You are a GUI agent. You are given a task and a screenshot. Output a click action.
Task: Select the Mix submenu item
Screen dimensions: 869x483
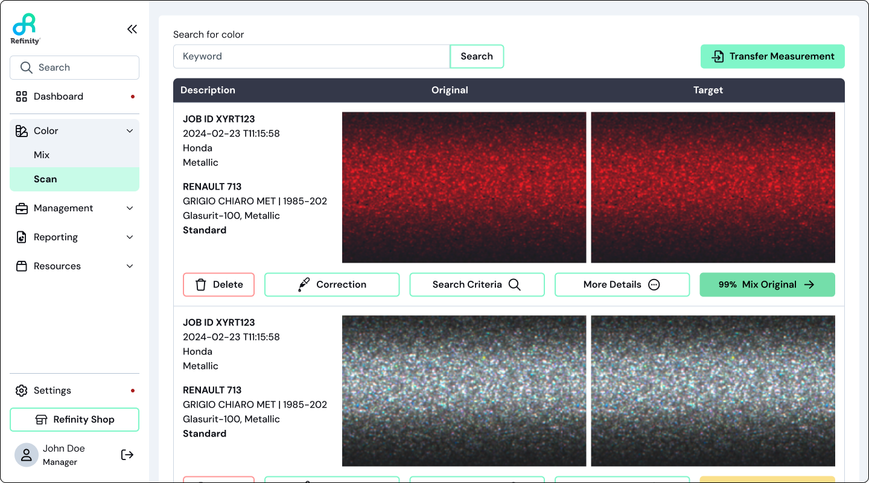pyautogui.click(x=75, y=155)
